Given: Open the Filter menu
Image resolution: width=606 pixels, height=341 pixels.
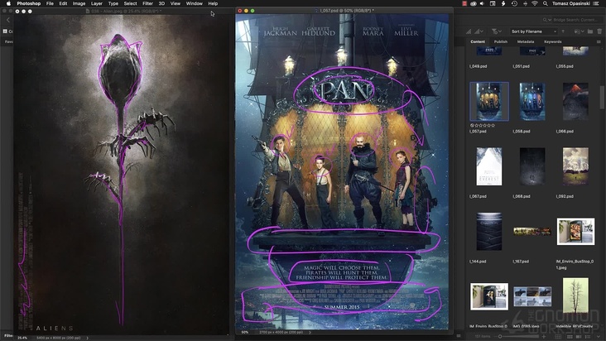Looking at the screenshot, I should tap(147, 3).
